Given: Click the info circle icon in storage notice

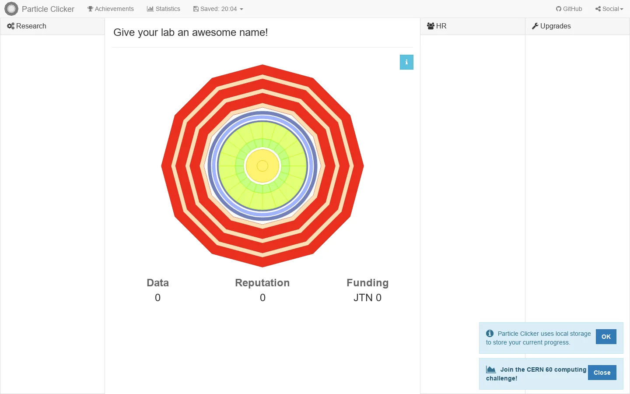Looking at the screenshot, I should click(490, 334).
